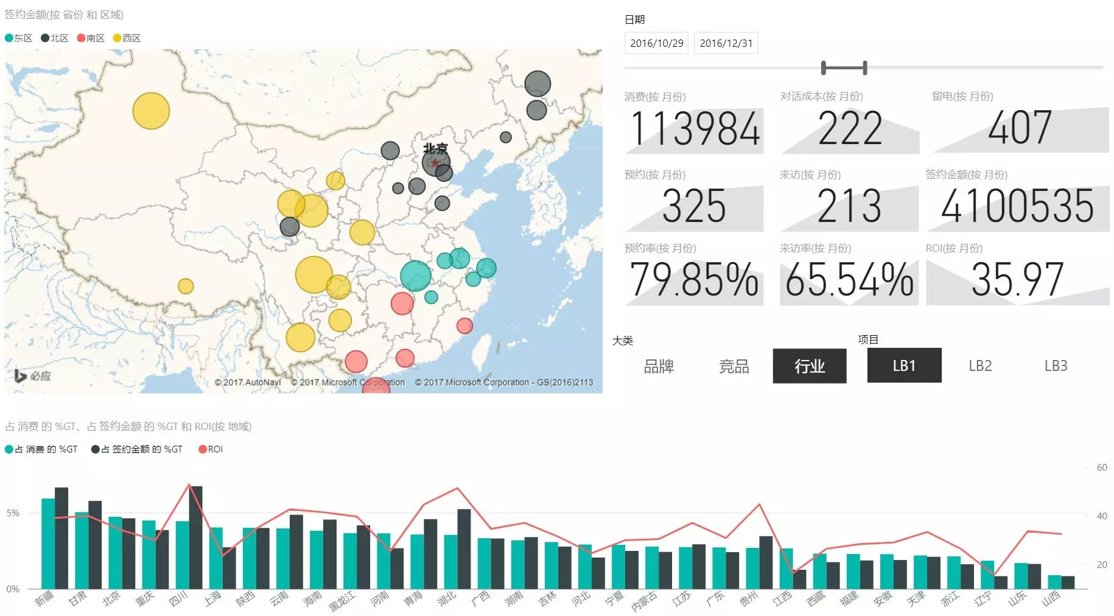Select the 竞品 category slicer

tap(734, 366)
